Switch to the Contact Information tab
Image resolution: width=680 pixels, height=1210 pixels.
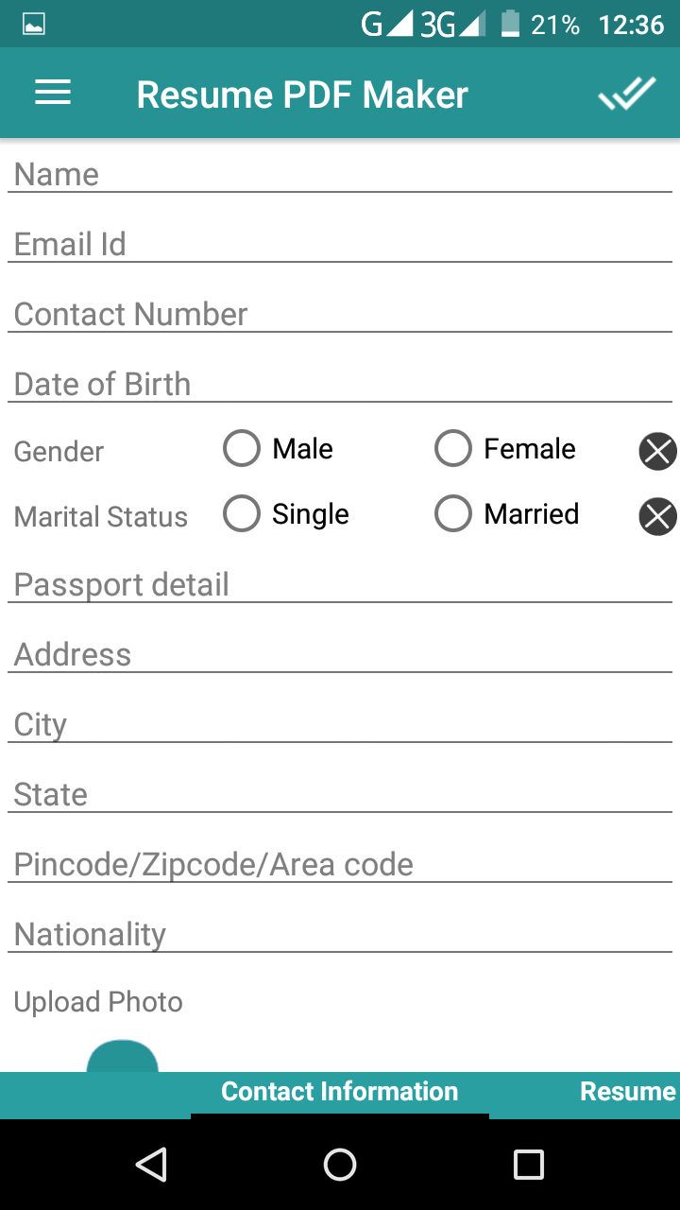(x=340, y=1092)
